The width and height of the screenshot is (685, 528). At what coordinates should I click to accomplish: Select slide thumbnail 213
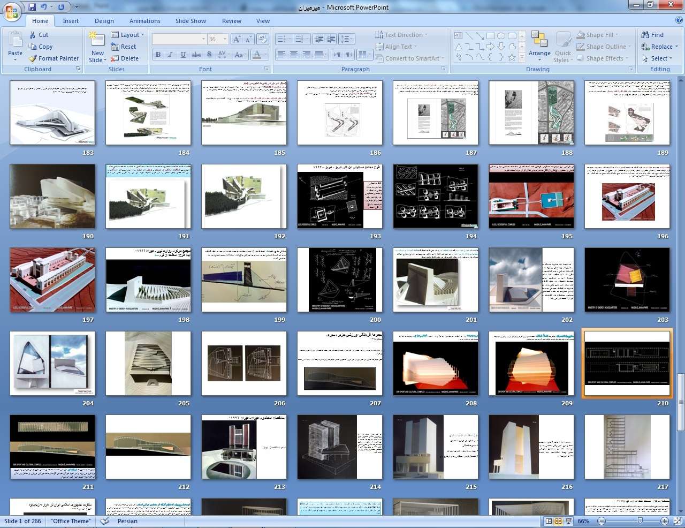244,447
